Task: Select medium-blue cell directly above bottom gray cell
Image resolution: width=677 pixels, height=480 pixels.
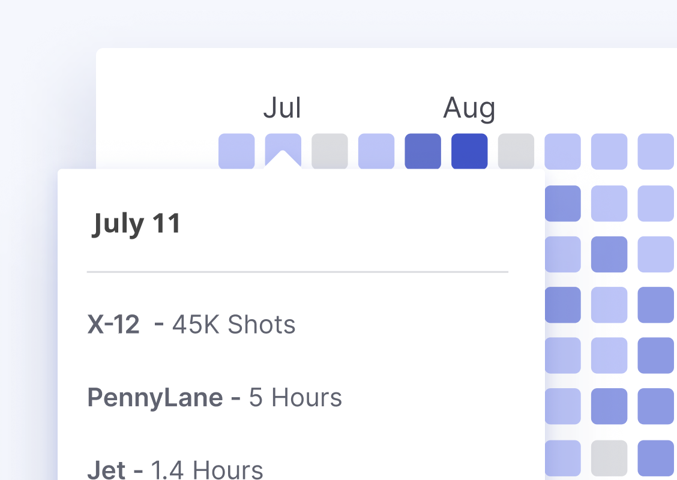Action: (609, 406)
